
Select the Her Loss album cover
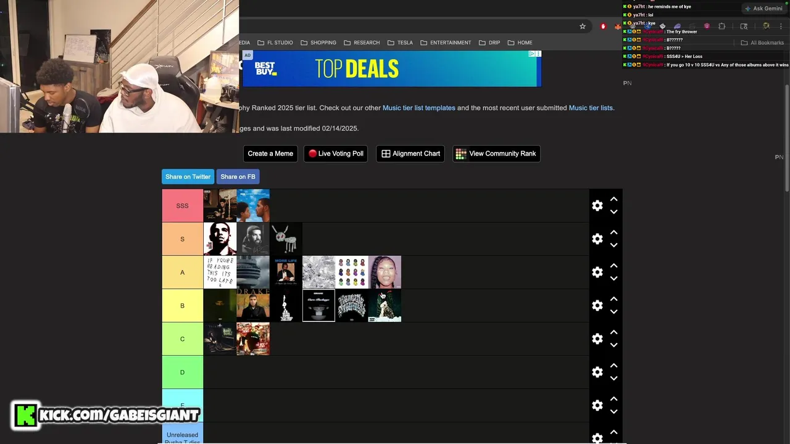tap(385, 272)
